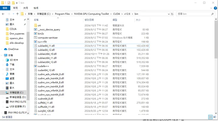Image resolution: width=218 pixels, height=121 pixels.
Task: Open the Desktop icon in sidebar
Action: pyautogui.click(x=7, y=79)
